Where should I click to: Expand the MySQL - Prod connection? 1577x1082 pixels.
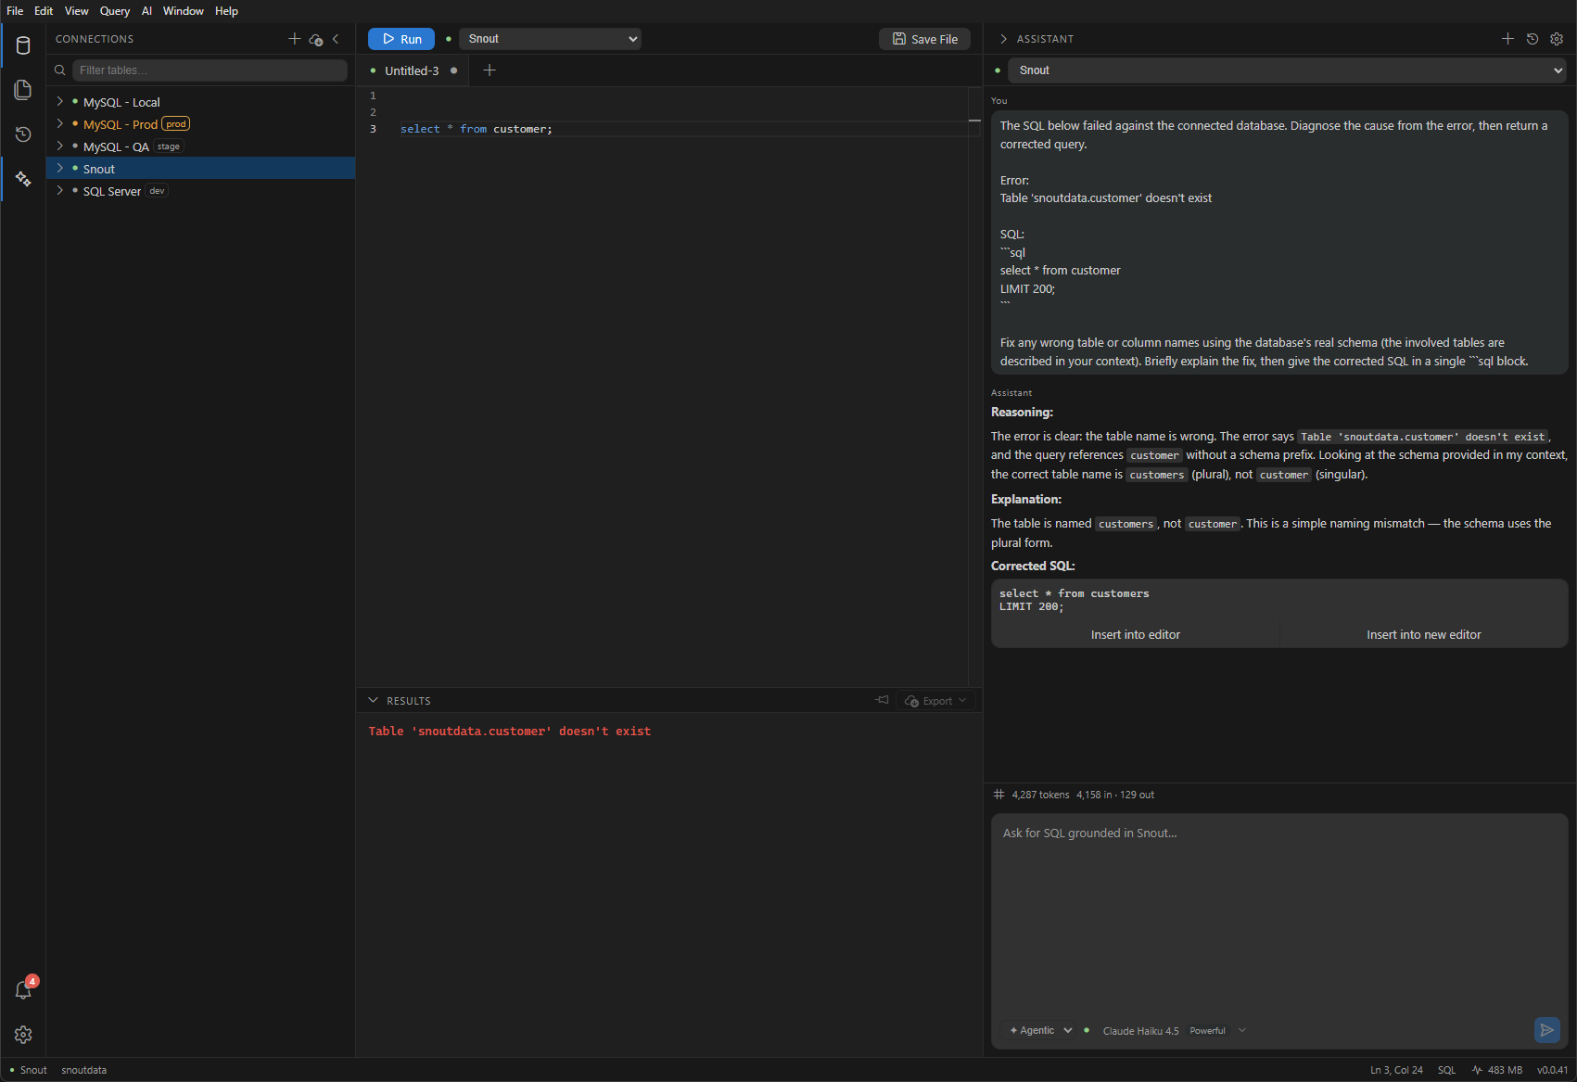click(x=60, y=124)
